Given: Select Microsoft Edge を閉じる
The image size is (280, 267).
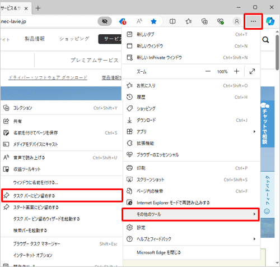Looking at the screenshot, I should [191, 252].
